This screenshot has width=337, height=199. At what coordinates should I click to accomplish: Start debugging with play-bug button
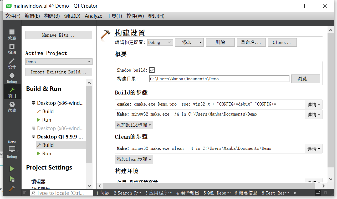coord(12,179)
